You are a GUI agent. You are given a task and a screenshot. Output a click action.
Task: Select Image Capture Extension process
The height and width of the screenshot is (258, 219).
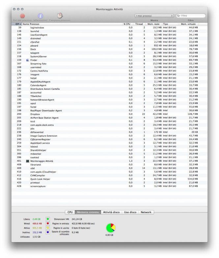click(x=109, y=136)
